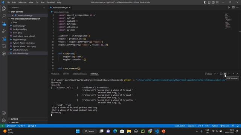This screenshot has width=241, height=135.
Task: Open flappyGame.py from explorer
Action: 20,39
